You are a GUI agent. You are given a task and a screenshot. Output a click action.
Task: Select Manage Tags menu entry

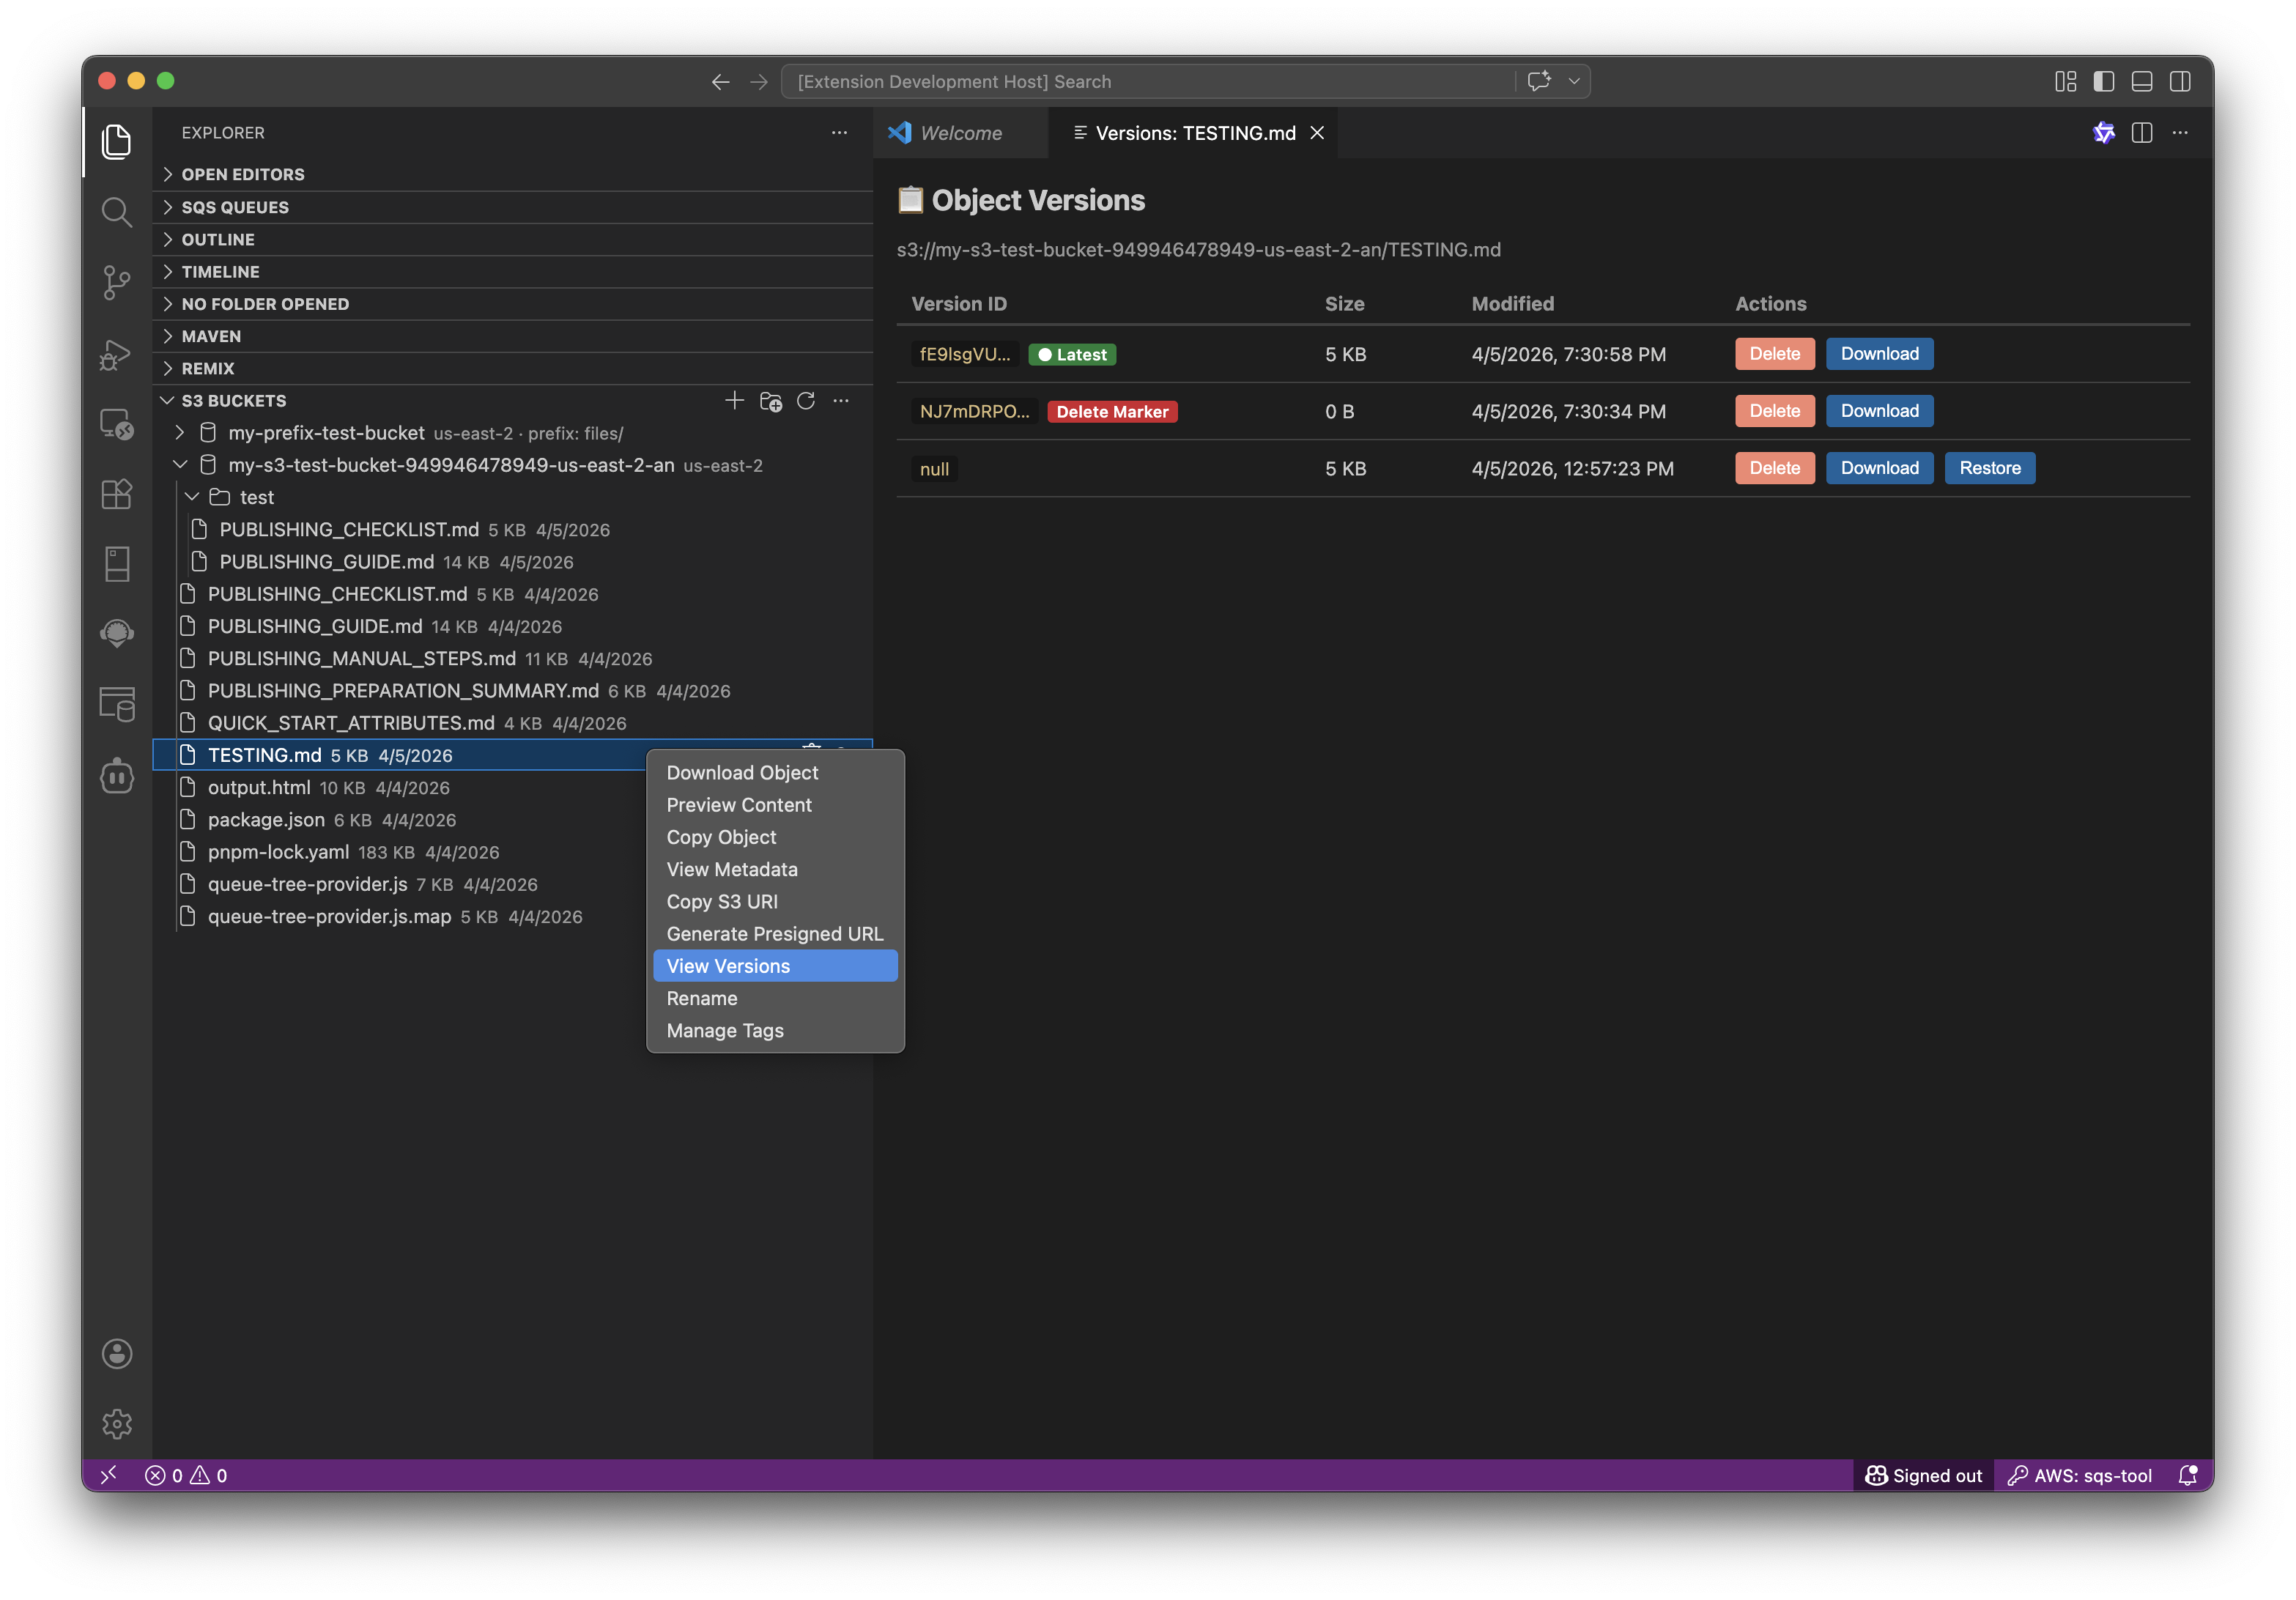point(775,1030)
